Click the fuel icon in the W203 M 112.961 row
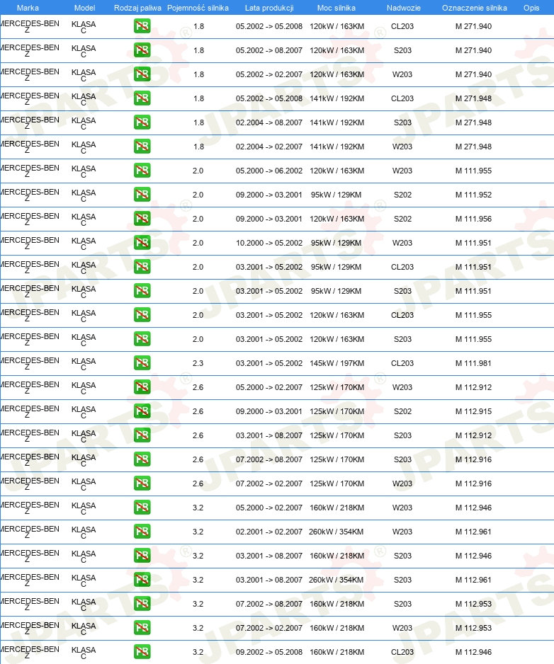The width and height of the screenshot is (554, 664). pos(142,532)
